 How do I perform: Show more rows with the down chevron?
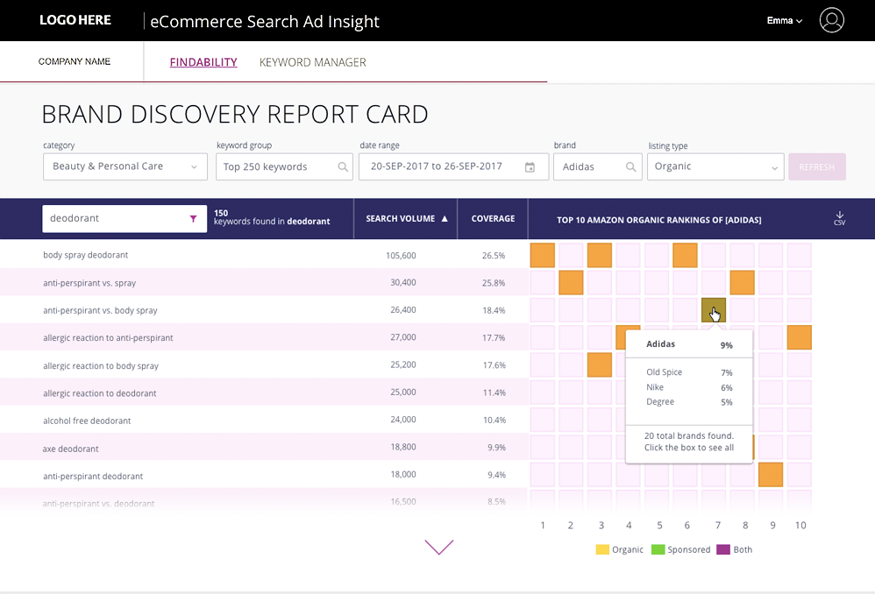[439, 547]
